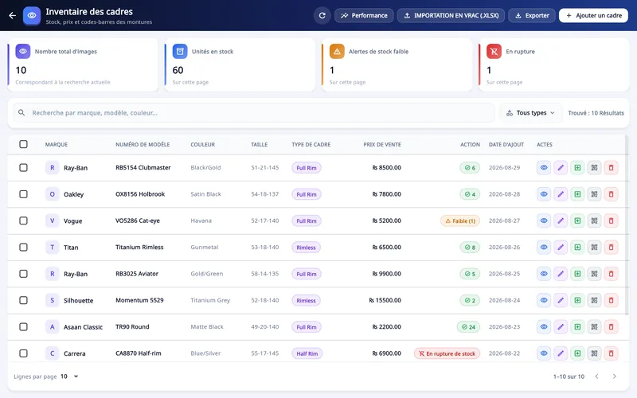This screenshot has height=398, width=637.
Task: Delete the Titanium Rimless row
Action: pyautogui.click(x=611, y=248)
